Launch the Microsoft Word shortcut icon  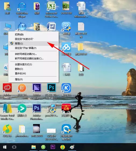(51, 27)
